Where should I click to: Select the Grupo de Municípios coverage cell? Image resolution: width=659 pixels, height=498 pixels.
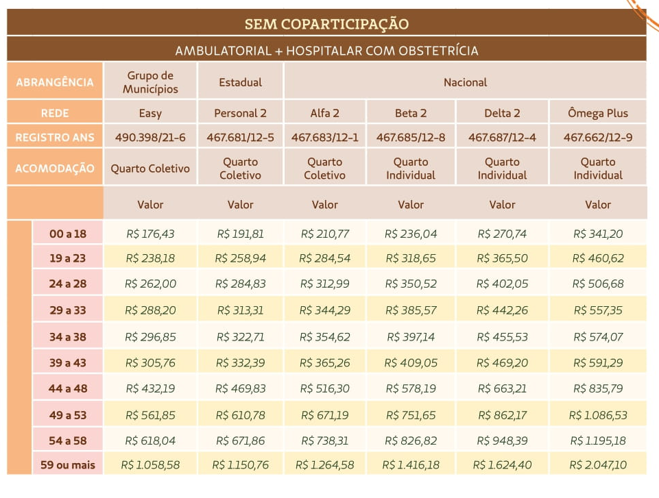coord(150,82)
